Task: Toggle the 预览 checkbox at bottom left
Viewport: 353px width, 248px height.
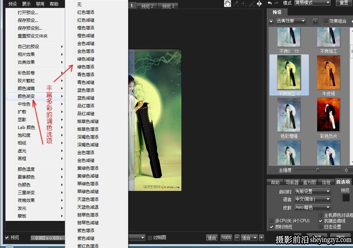Action: tap(7, 237)
